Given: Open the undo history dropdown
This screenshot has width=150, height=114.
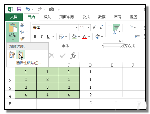Looking at the screenshot, I should 32,9.
